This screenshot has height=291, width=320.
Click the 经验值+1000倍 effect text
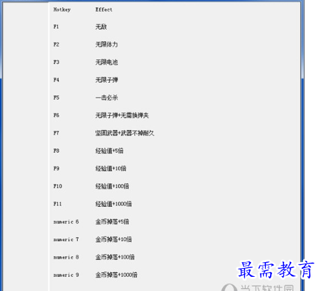[113, 204]
